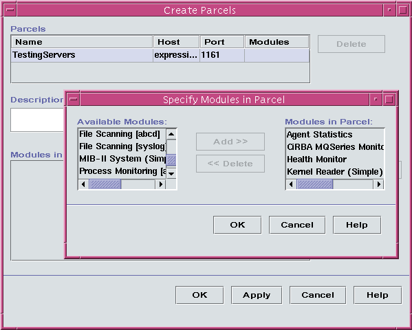Viewport: 412px width, 330px height.
Task: Select Kernel Reader (Simple) module
Action: tap(335, 172)
